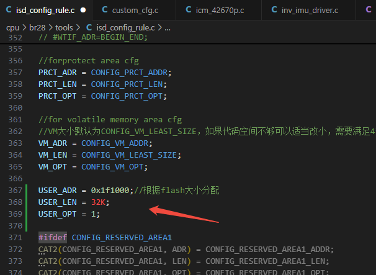Click CONFIG_RESERVED_AREA1_ADDR macro
376x275 pixels.
coord(267,250)
